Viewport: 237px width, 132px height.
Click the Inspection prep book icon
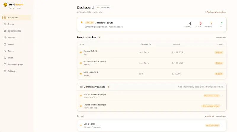[5, 64]
